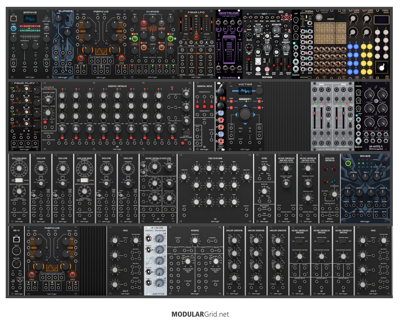Adjust the MIX slider on Nostalgia

click(219, 52)
